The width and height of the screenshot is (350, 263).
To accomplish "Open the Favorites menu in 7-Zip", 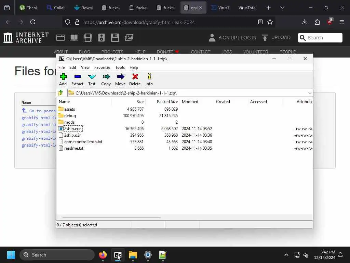I will tap(103, 67).
